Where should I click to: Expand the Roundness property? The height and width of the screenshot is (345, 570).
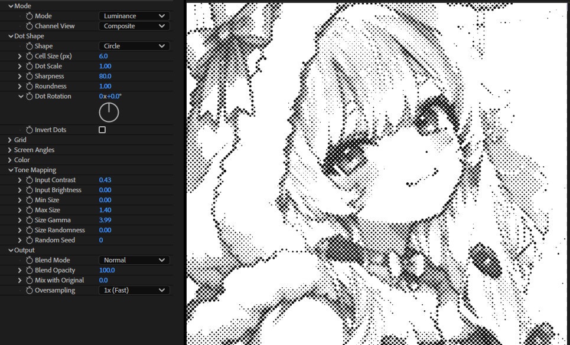20,86
